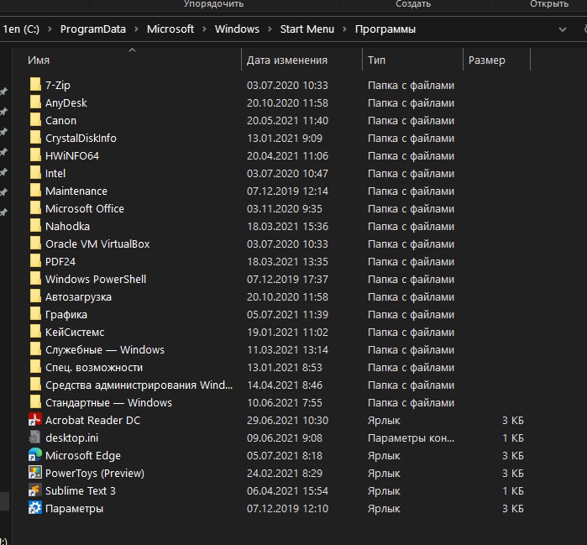Viewport: 587px width, 545px height.
Task: Click date 19.01.2021 11:02 of КейСистемс
Action: point(287,332)
